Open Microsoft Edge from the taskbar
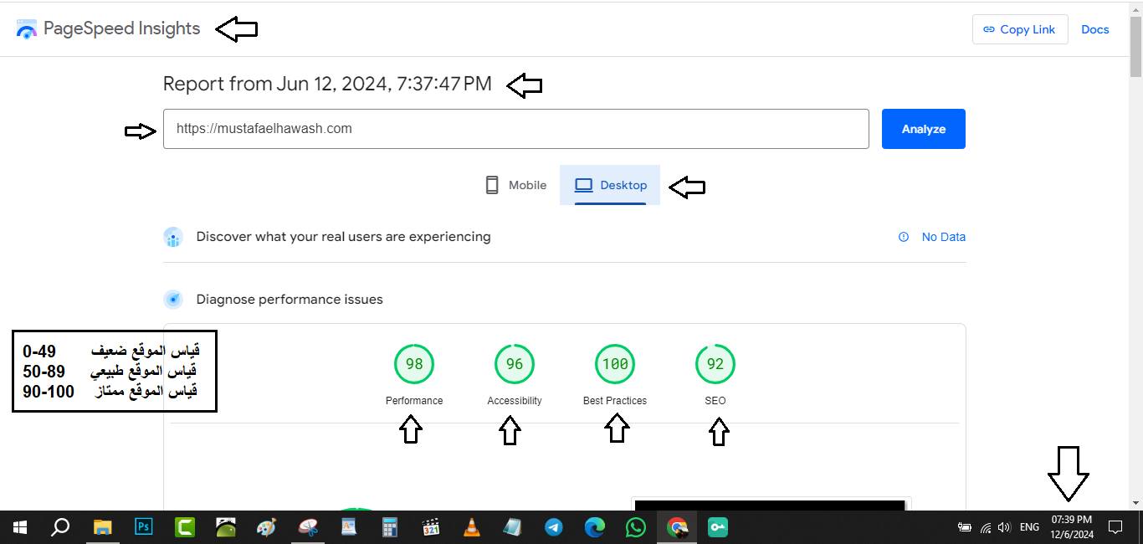 click(595, 527)
